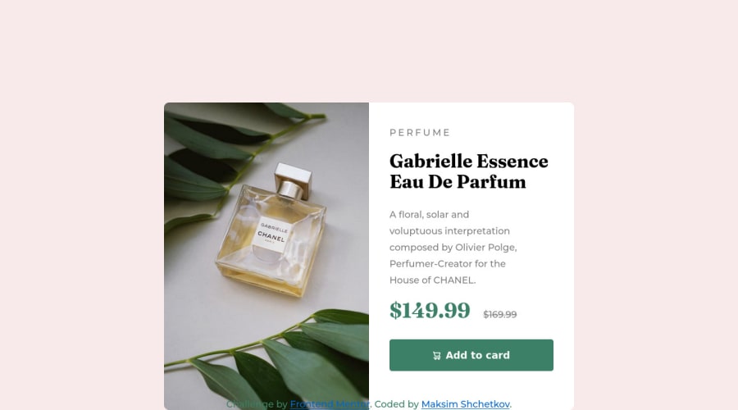Open the Maksim Shchetkov link
Image resolution: width=738 pixels, height=410 pixels.
(466, 404)
